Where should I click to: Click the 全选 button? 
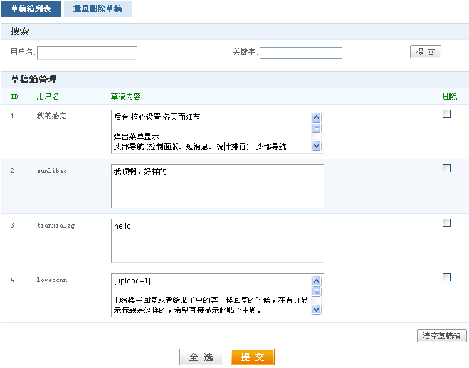pyautogui.click(x=201, y=357)
